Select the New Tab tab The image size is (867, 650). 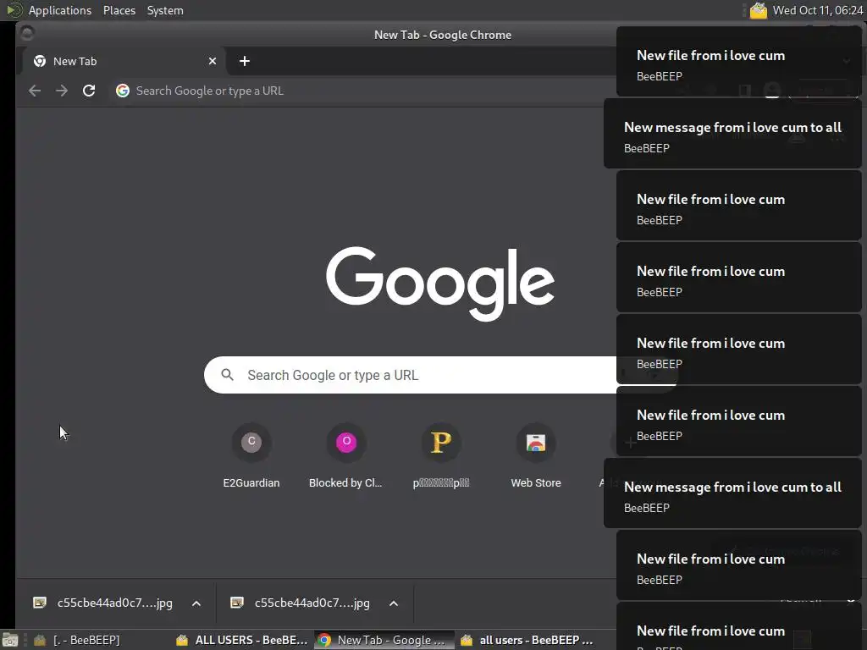pos(124,61)
